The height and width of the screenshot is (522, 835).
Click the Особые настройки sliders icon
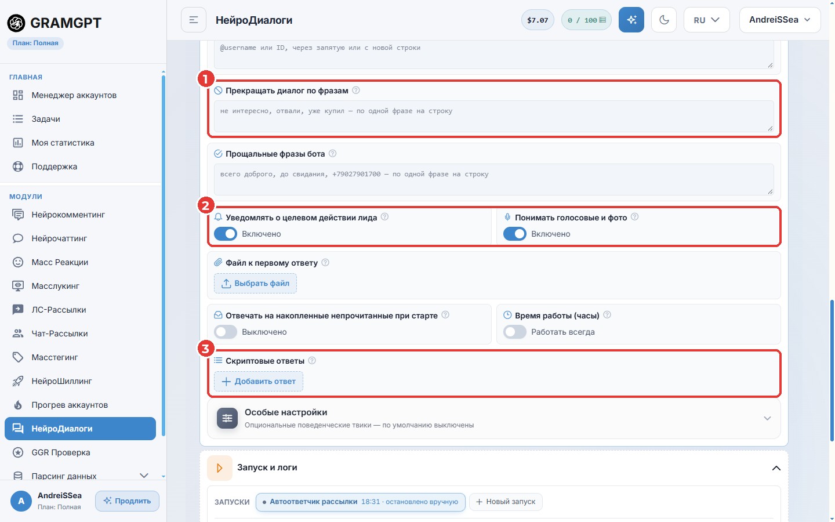click(227, 418)
